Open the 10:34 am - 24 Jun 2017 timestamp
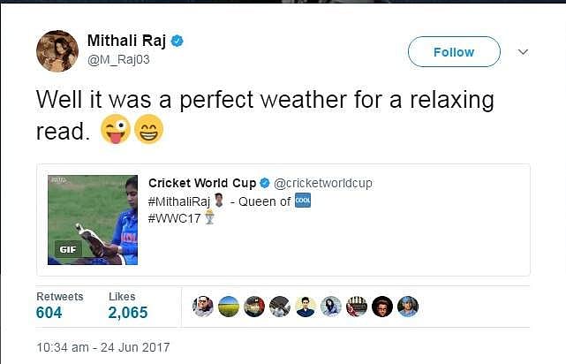 102,346
